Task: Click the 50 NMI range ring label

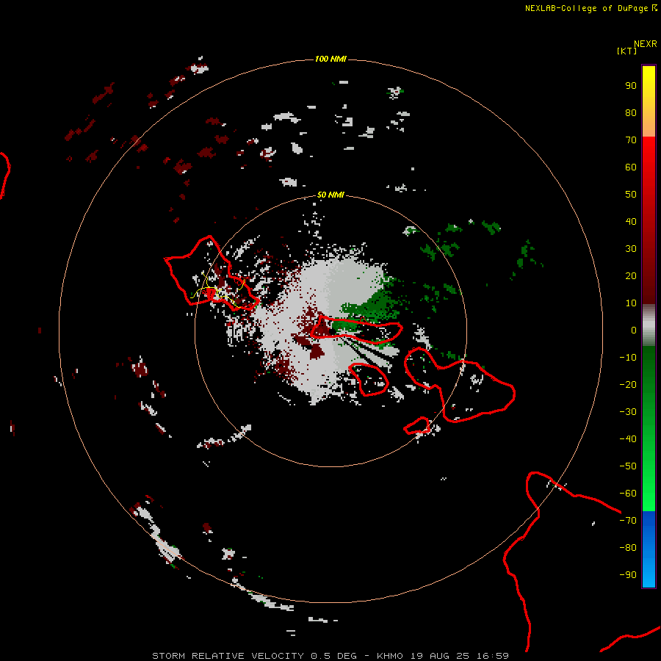Action: (x=330, y=195)
